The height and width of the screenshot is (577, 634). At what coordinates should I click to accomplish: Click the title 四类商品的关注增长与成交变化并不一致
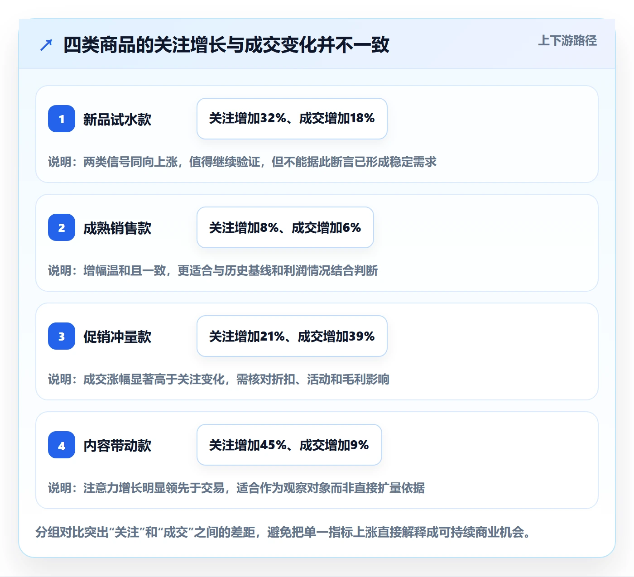[x=226, y=45]
